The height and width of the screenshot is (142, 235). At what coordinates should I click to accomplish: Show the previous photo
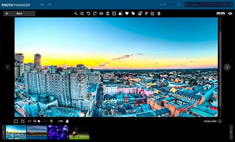(x=8, y=67)
